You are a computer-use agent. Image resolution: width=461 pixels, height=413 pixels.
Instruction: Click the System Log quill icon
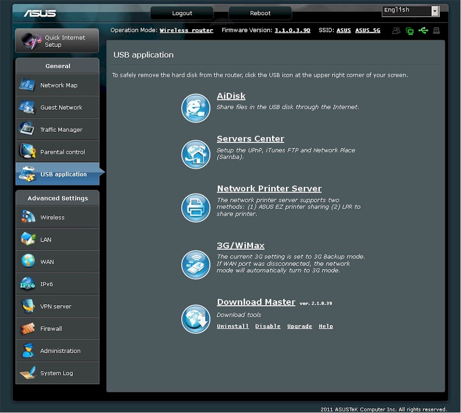point(28,372)
